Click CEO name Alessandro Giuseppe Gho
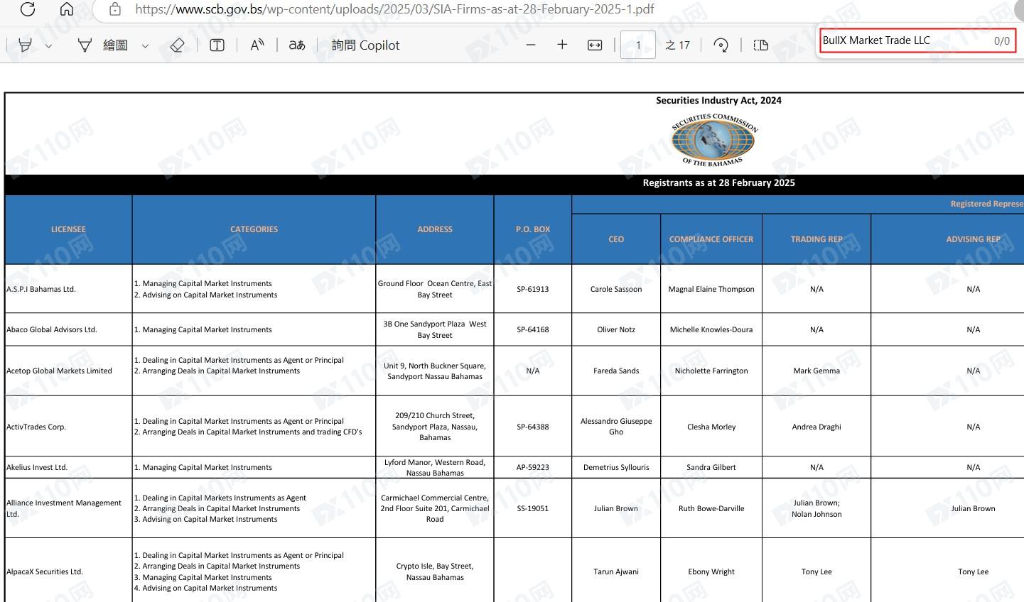 pos(616,426)
